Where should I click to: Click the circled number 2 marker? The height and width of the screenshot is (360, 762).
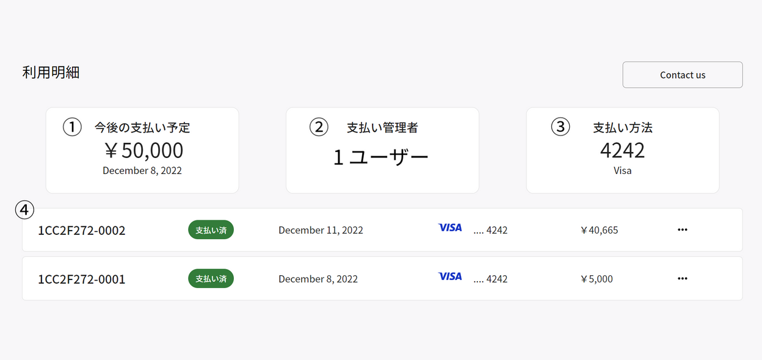click(319, 127)
